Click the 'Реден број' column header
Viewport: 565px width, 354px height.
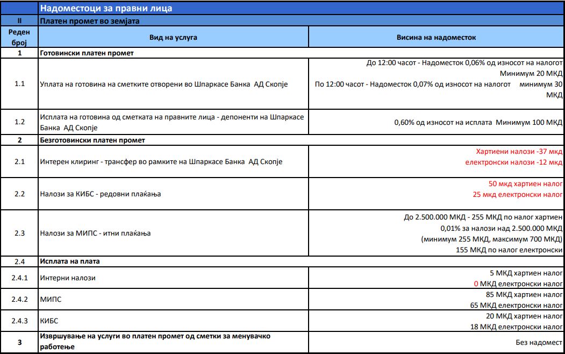pos(19,37)
